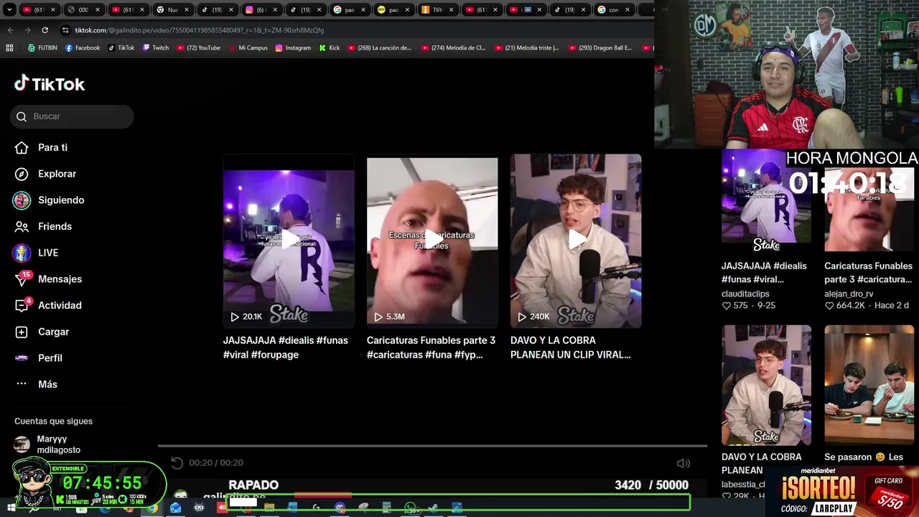Seek on the video progress bar
919x517 pixels.
pyautogui.click(x=432, y=446)
